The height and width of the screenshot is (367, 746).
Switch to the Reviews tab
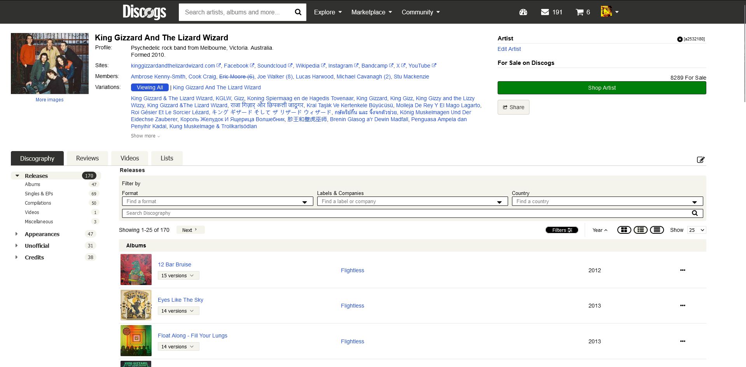point(87,158)
